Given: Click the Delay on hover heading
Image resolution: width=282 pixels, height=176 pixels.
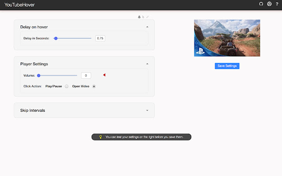Looking at the screenshot, I should pos(34,27).
